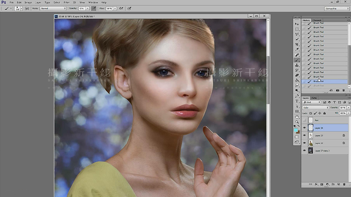
Task: Open the brush Mode dropdown set to Normal
Action: tap(53, 8)
